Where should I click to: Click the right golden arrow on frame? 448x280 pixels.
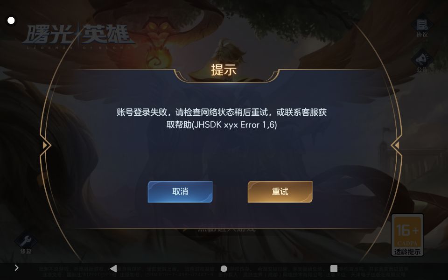396,145
